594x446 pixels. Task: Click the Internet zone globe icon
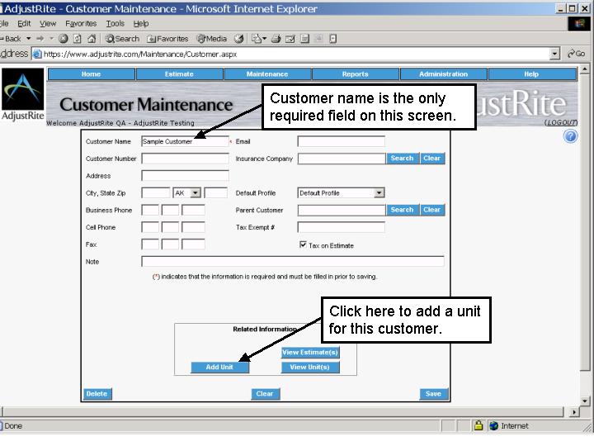tap(493, 426)
